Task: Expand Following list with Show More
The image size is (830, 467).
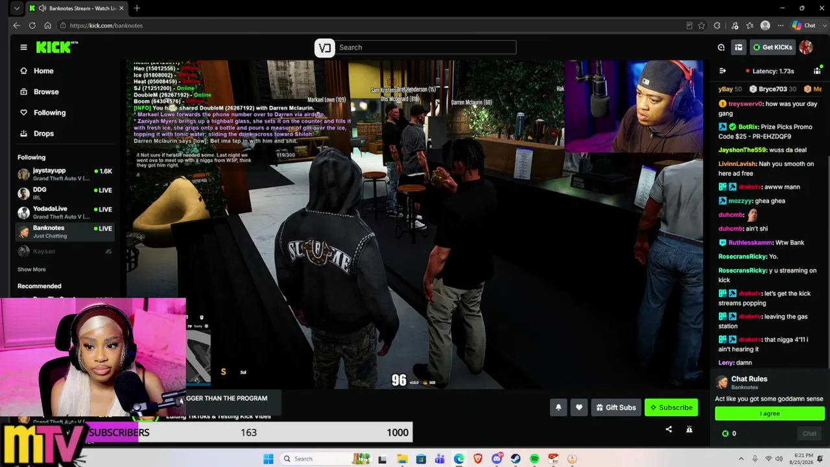Action: (31, 269)
